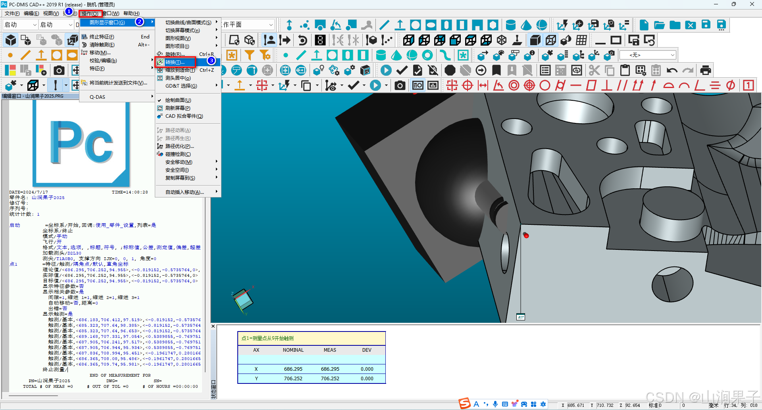This screenshot has height=410, width=762.
Task: Toggle the grid display button
Action: tap(581, 40)
